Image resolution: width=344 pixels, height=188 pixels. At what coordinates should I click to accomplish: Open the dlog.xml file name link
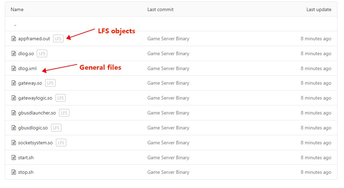(x=27, y=69)
